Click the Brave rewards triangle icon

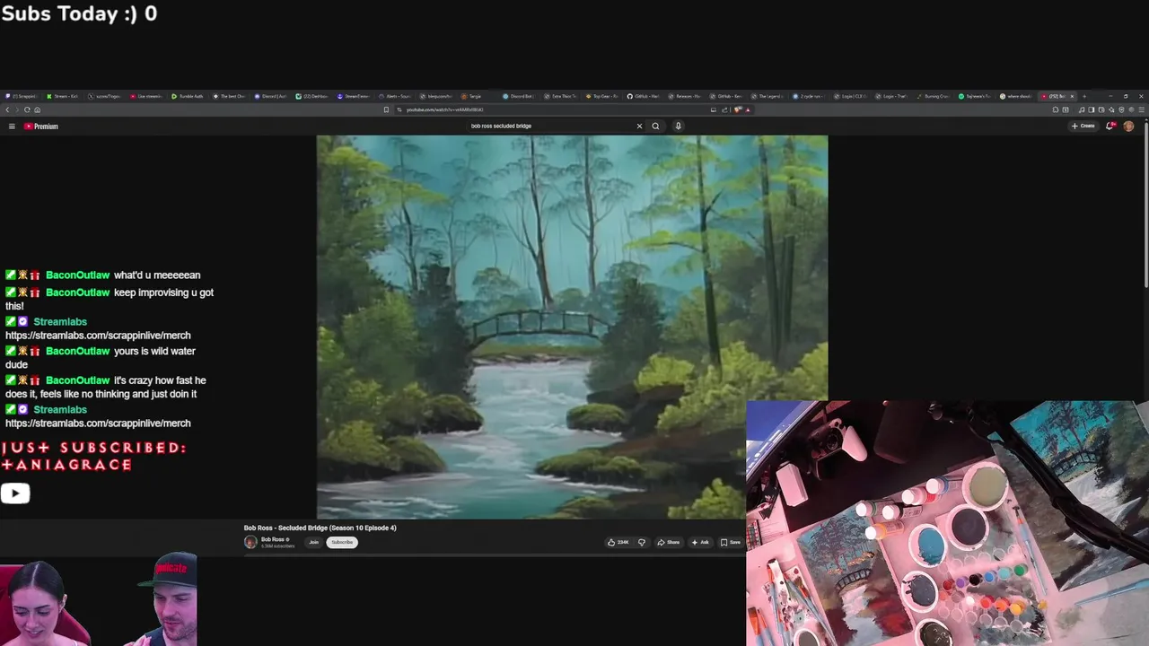748,109
